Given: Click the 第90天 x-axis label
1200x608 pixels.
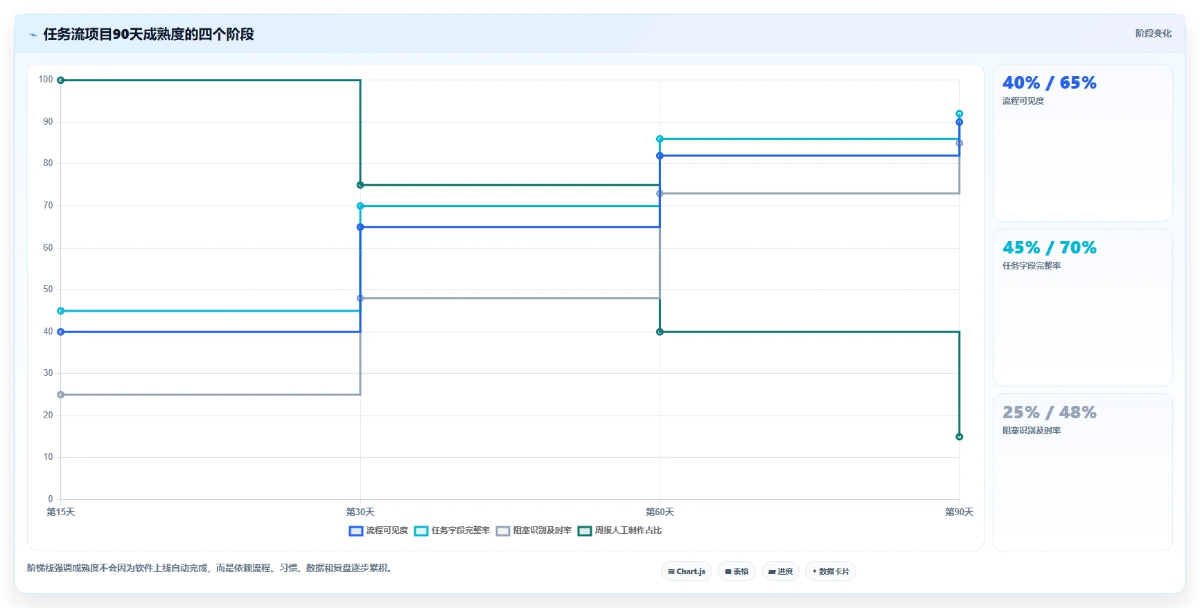Looking at the screenshot, I should 959,512.
